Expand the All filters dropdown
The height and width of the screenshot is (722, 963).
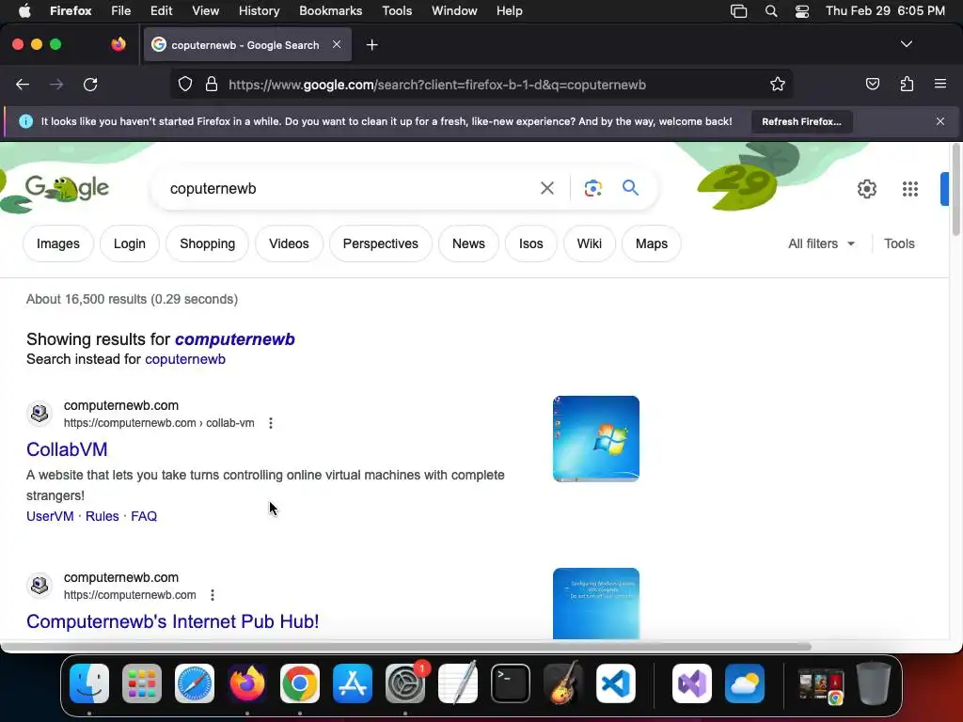click(821, 243)
